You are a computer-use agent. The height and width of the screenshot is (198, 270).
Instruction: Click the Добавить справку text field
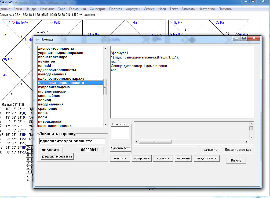point(72,141)
